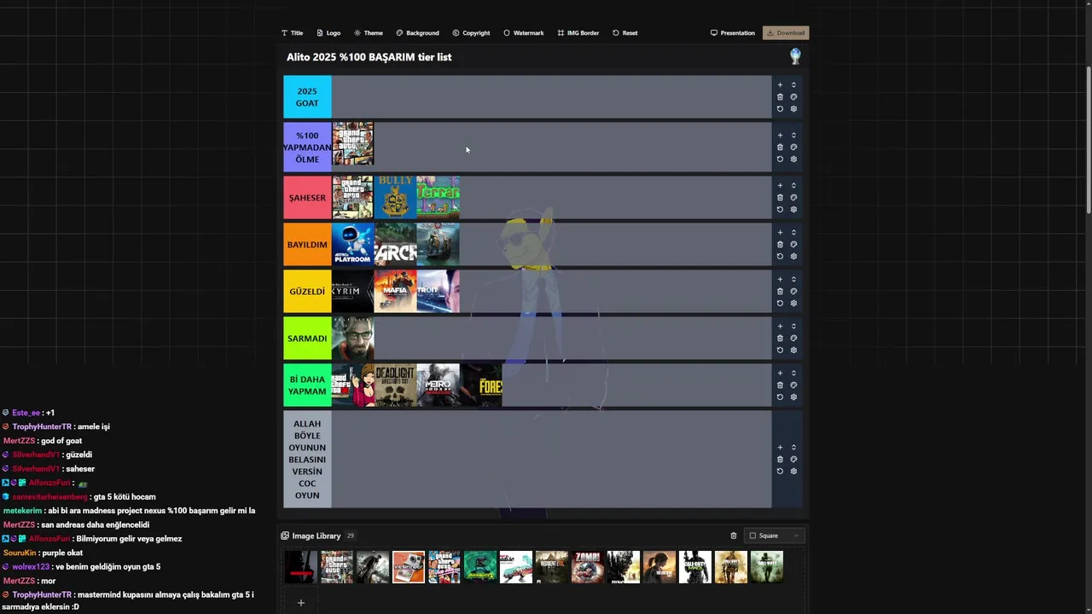Toggle the IMG Border option
Image resolution: width=1092 pixels, height=614 pixels.
[x=578, y=33]
